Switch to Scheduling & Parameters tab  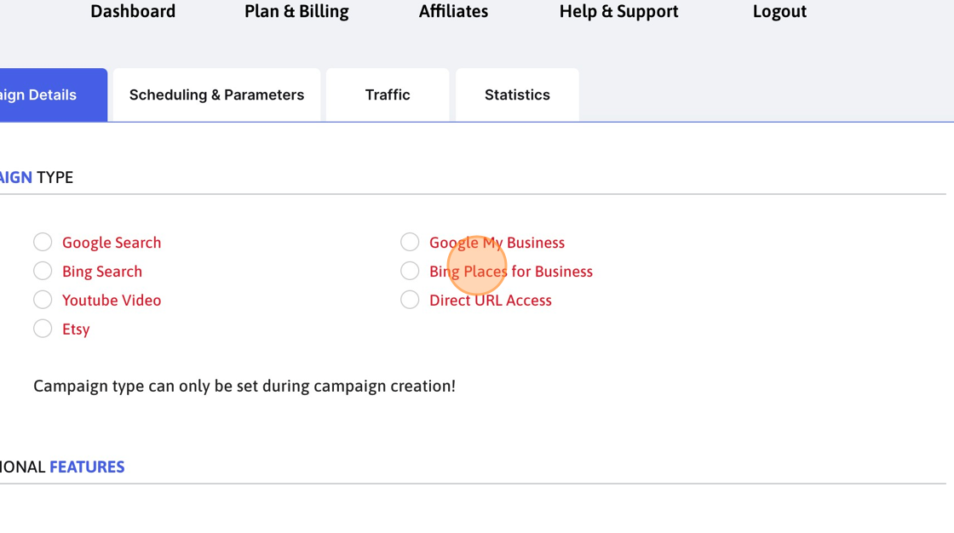tap(216, 95)
